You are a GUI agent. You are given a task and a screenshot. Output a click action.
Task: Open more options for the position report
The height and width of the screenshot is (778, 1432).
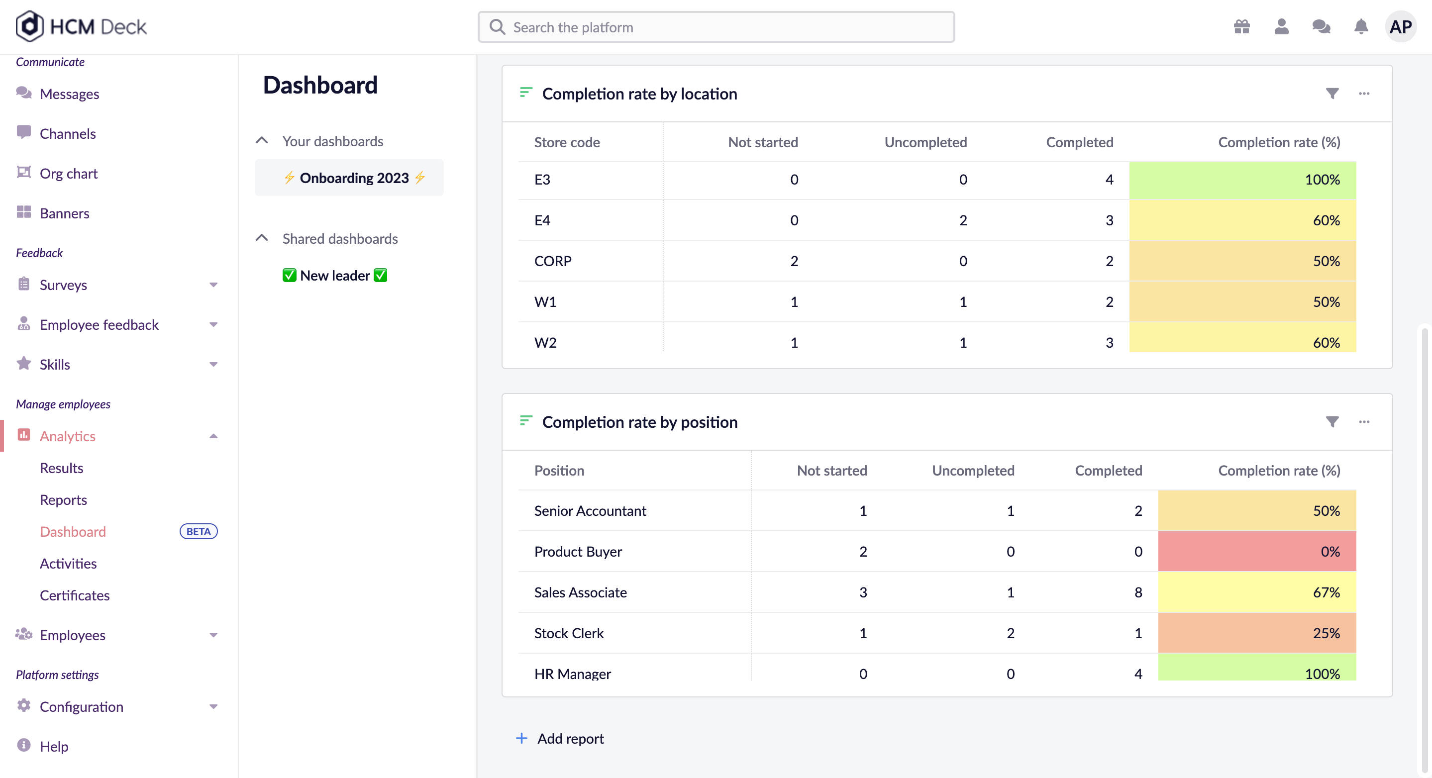point(1364,422)
